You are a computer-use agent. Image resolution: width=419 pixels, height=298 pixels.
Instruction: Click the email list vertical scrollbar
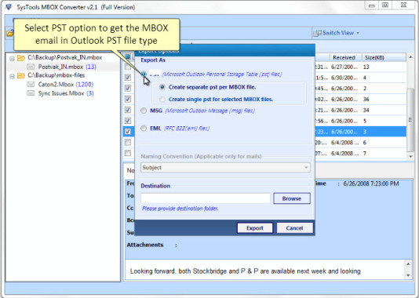coord(410,120)
